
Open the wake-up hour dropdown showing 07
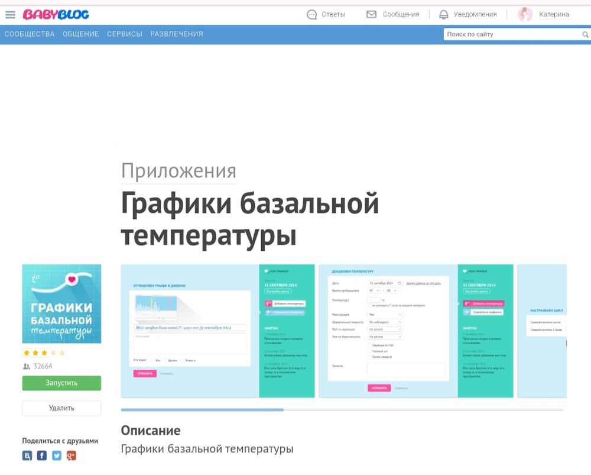[x=375, y=291]
